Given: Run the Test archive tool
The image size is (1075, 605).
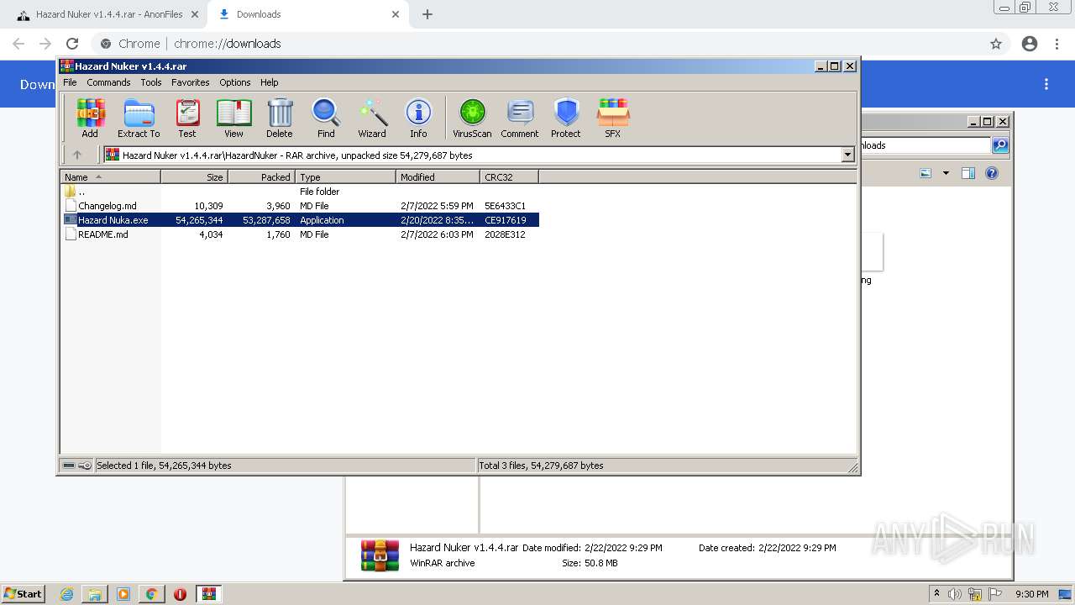Looking at the screenshot, I should pos(187,118).
